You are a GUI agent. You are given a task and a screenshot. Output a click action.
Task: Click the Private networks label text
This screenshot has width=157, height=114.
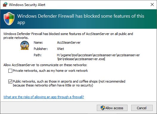point(50,71)
